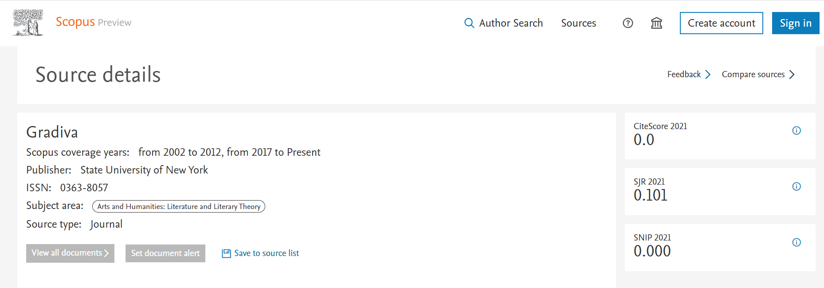
Task: Open the Sources menu item
Action: click(578, 23)
